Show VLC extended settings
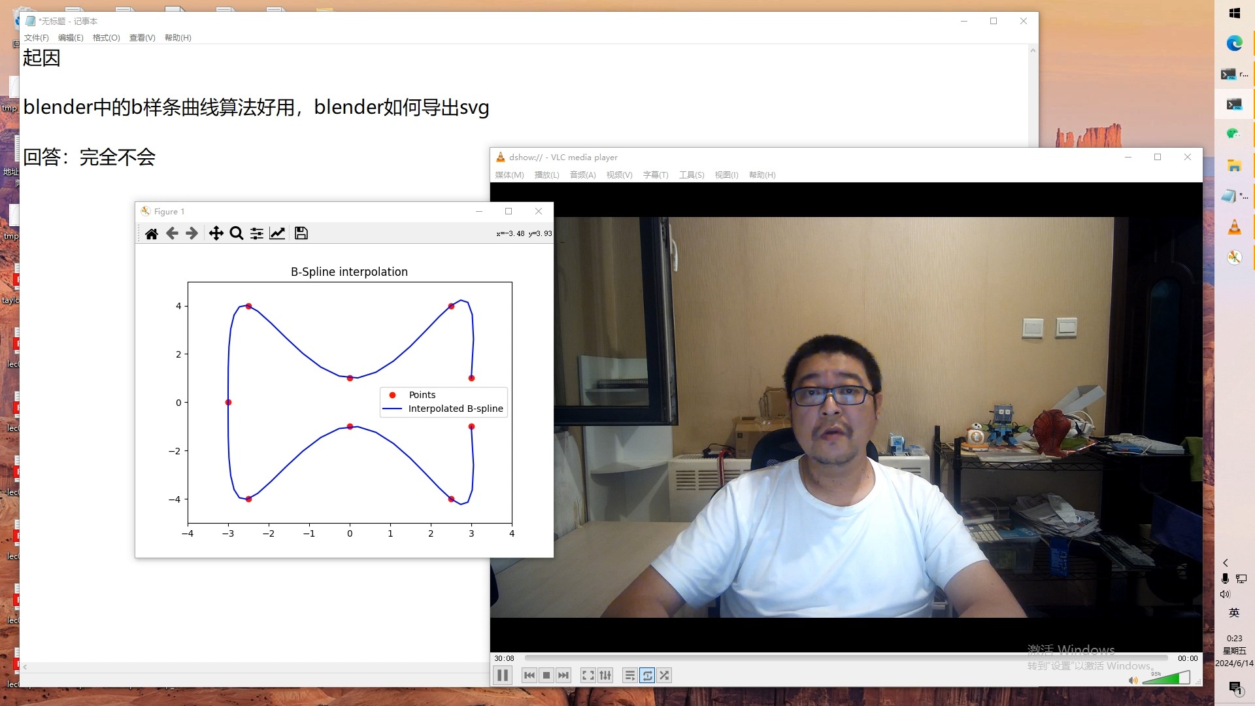The height and width of the screenshot is (706, 1255). pos(605,675)
